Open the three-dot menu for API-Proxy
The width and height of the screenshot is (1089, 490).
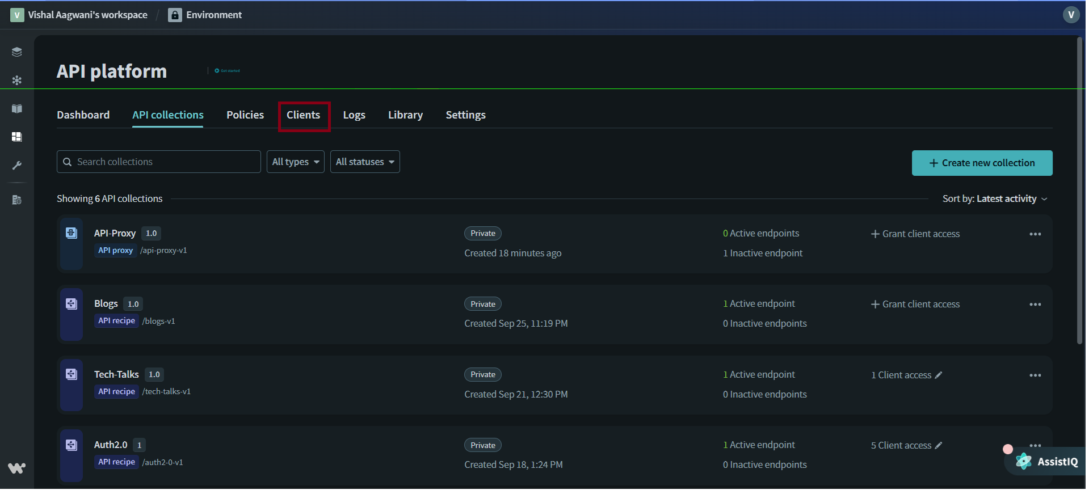pos(1035,234)
